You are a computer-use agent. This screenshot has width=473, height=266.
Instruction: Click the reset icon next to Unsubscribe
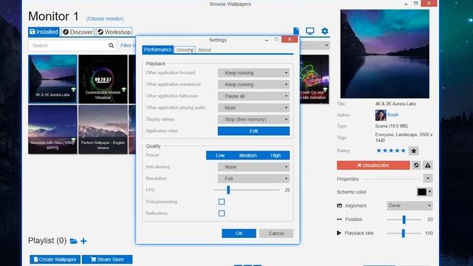(416, 166)
